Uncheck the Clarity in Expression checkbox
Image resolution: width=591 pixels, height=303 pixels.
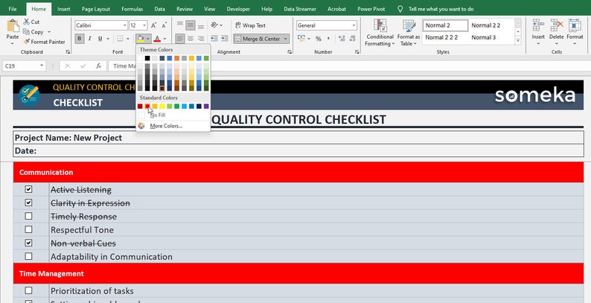tap(28, 202)
